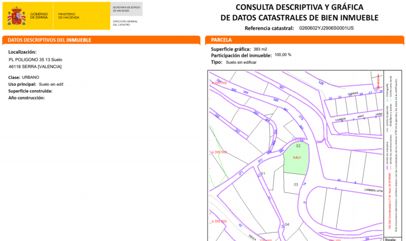Screen dimensions: 406x241
Task: Click the 'Uso principal:' label
Action: coord(22,84)
